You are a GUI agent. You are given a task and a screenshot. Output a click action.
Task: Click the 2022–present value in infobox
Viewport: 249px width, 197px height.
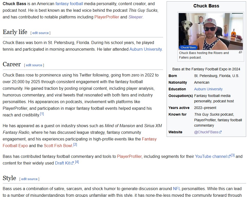click(x=205, y=108)
